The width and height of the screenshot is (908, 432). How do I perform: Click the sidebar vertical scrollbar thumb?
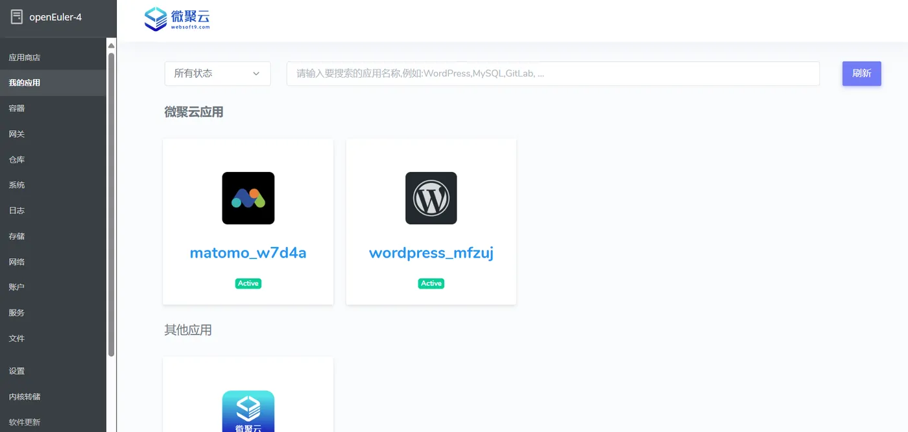point(112,204)
